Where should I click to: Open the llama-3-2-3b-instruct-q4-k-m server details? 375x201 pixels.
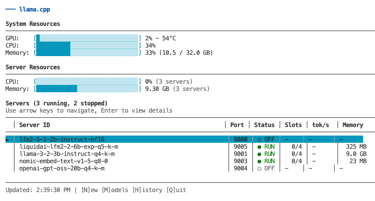67,154
